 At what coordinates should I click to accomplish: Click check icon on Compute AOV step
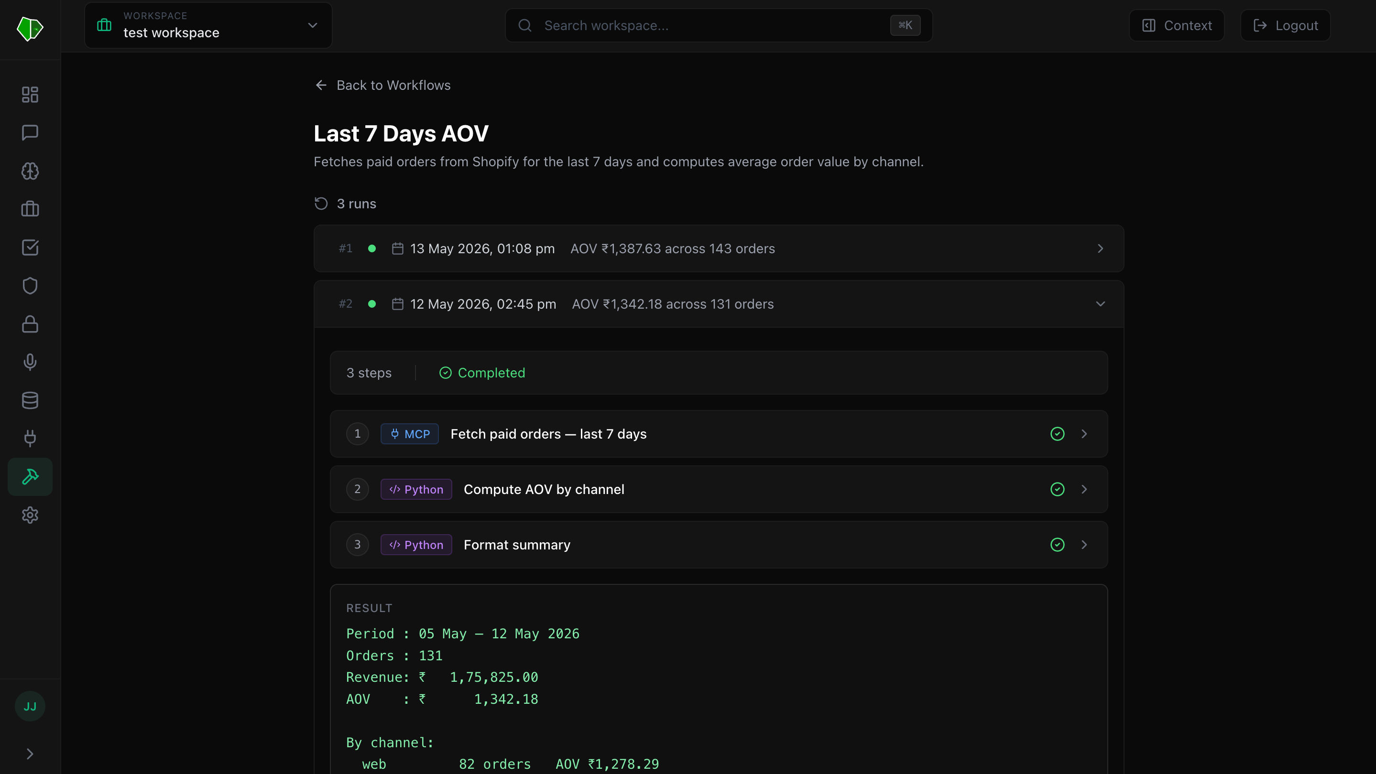[1057, 489]
